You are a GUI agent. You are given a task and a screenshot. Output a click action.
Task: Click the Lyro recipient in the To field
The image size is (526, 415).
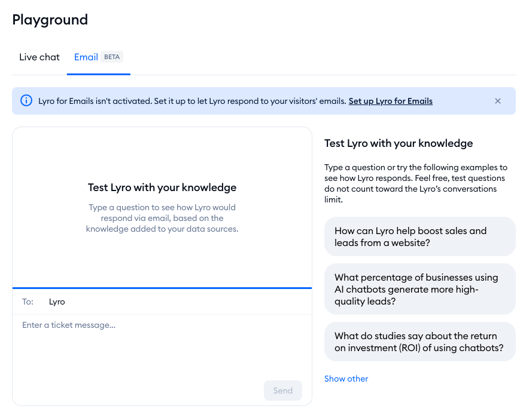(57, 302)
